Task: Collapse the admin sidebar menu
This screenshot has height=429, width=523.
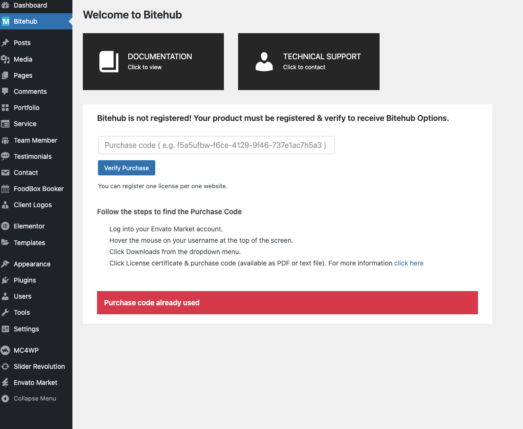Action: 35,399
